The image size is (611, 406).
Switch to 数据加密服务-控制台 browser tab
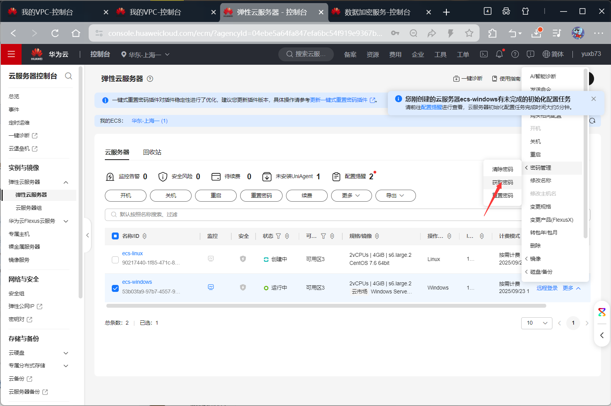click(x=377, y=12)
